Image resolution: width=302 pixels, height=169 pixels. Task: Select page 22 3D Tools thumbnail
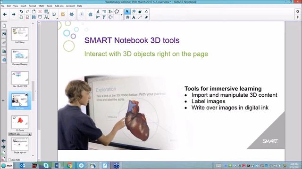click(20, 122)
